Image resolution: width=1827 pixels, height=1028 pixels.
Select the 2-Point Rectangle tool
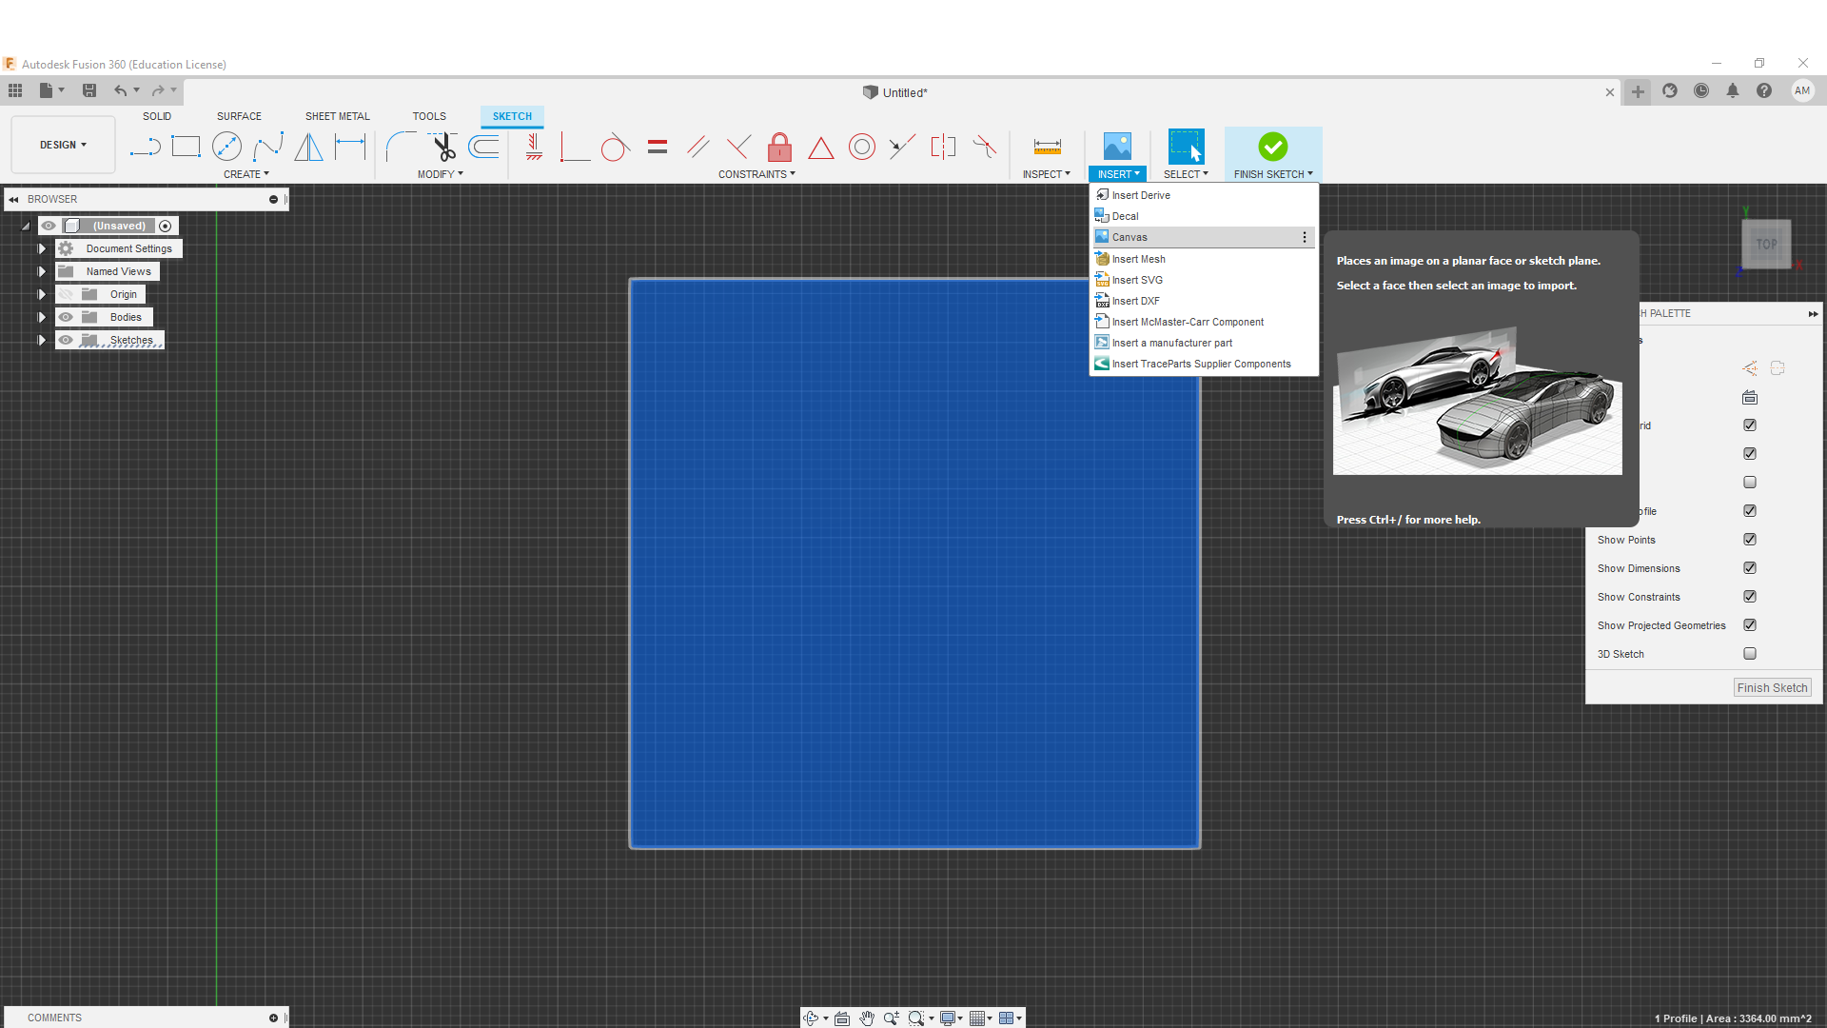click(x=186, y=147)
